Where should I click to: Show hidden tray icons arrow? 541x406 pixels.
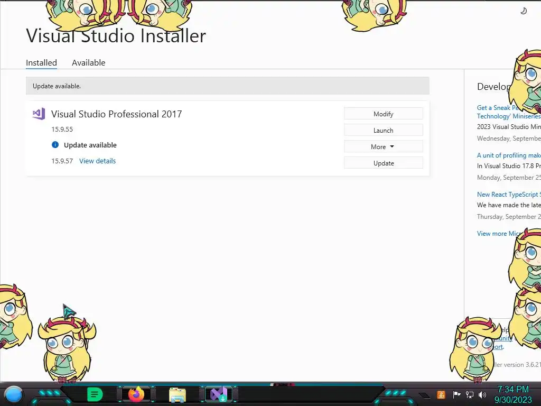424,395
